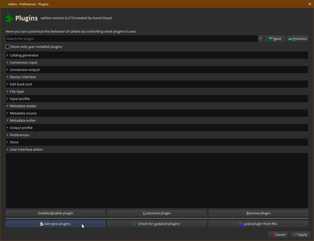Image resolution: width=314 pixels, height=241 pixels.
Task: Click the Remove plugin button
Action: [x=258, y=213]
